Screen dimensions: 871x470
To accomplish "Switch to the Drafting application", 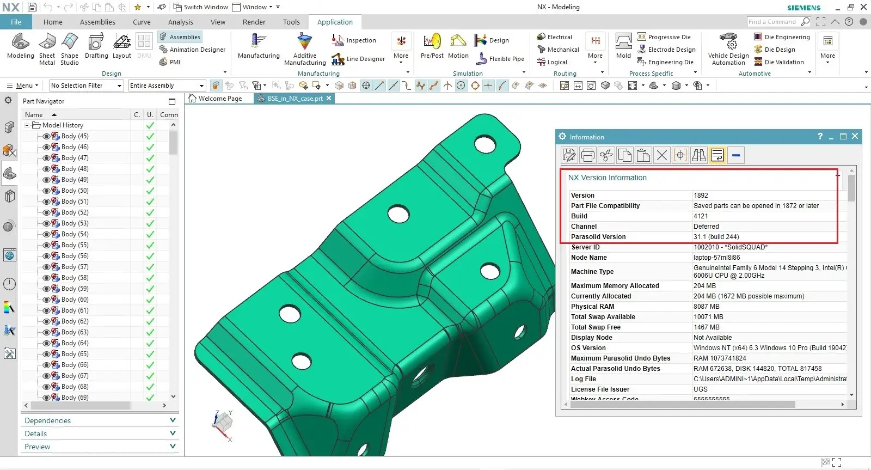I will [96, 46].
